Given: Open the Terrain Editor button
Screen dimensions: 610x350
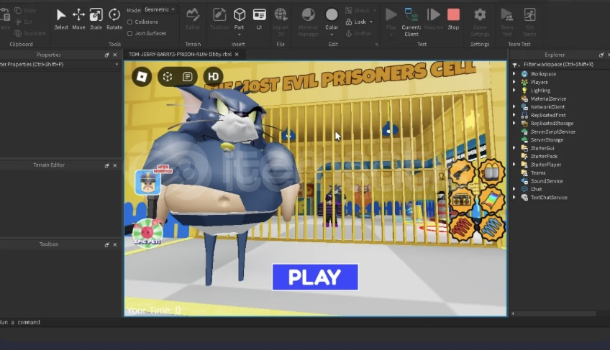Looking at the screenshot, I should coord(193,19).
